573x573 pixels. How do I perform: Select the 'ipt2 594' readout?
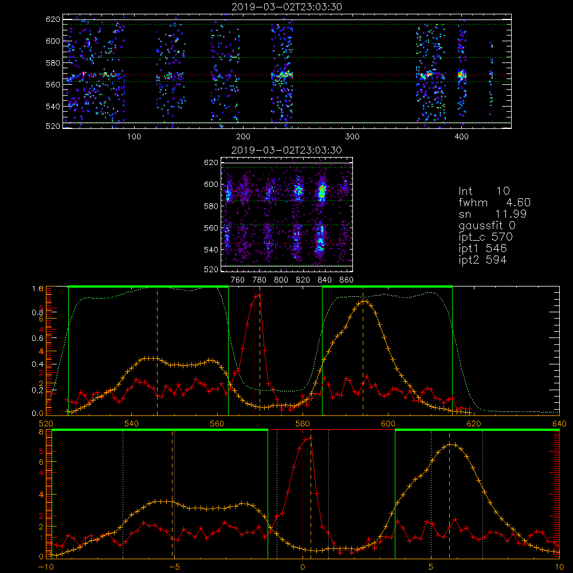click(x=482, y=260)
